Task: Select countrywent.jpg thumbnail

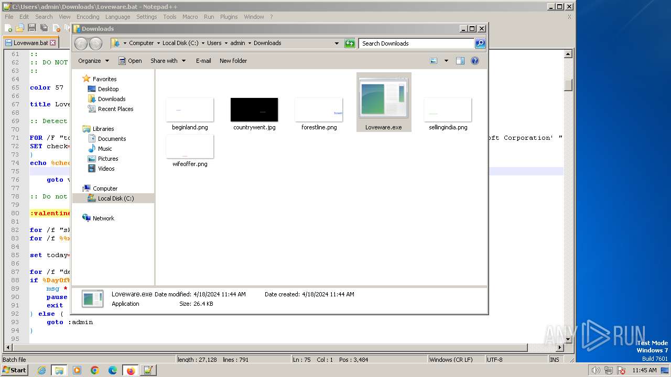Action: coord(254,109)
